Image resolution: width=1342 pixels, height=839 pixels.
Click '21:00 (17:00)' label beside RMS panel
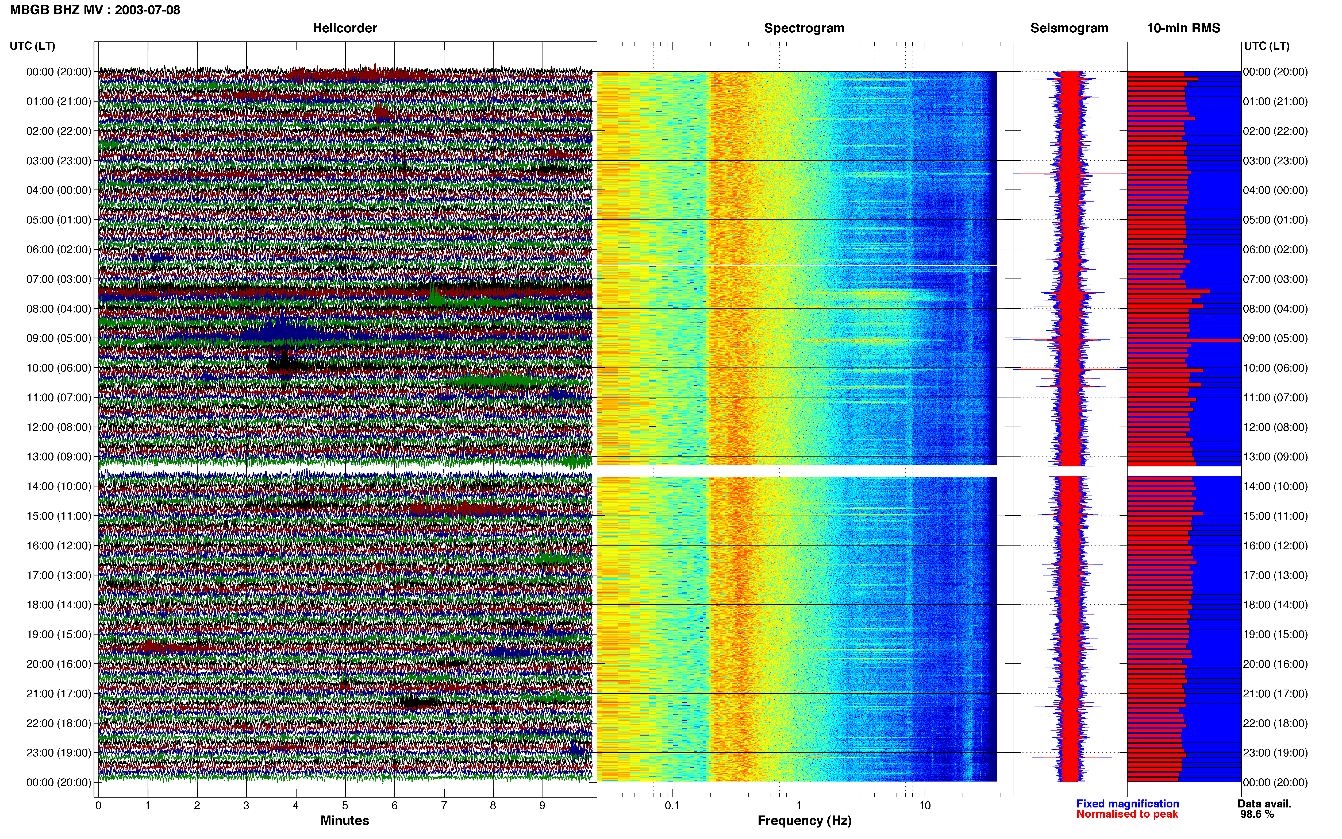1275,694
